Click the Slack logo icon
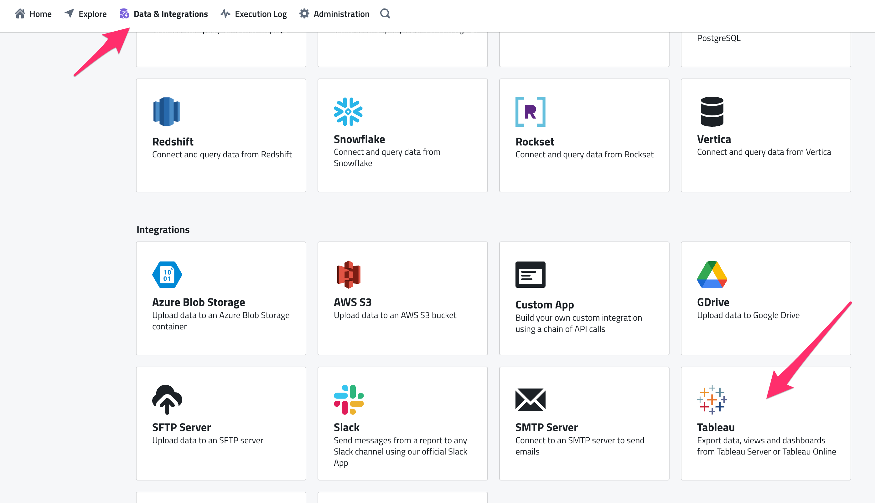 349,400
